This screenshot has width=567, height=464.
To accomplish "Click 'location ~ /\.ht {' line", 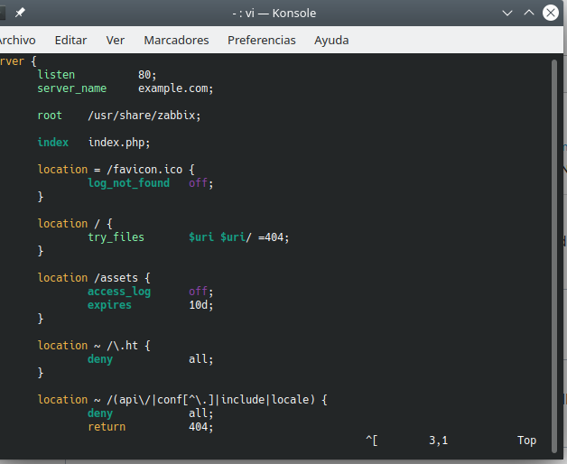I will click(x=94, y=346).
